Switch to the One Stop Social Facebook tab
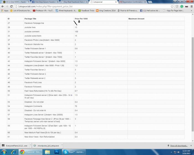The image size is (194, 155). point(45,2)
